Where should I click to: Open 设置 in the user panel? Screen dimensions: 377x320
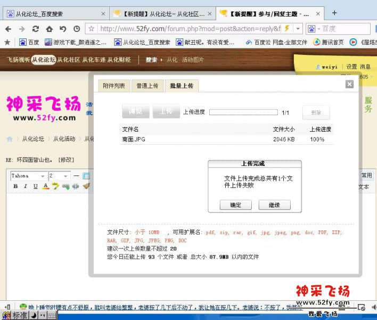[351, 67]
